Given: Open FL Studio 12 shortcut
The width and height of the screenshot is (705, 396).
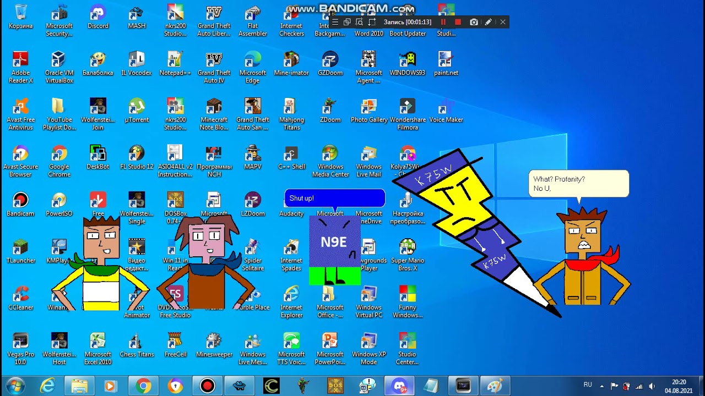Looking at the screenshot, I should click(x=137, y=157).
